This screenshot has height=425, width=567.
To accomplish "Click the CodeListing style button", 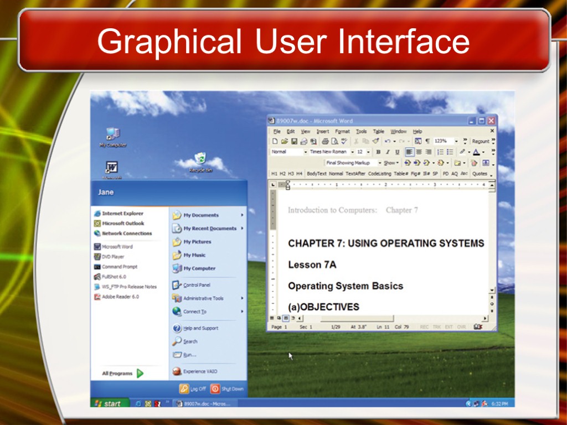I will pyautogui.click(x=379, y=174).
